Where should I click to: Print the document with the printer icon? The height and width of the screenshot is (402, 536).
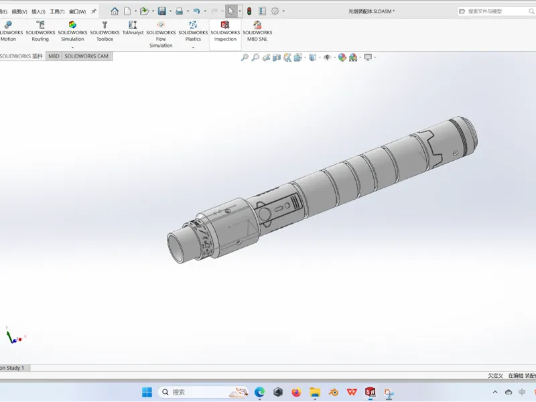[179, 11]
